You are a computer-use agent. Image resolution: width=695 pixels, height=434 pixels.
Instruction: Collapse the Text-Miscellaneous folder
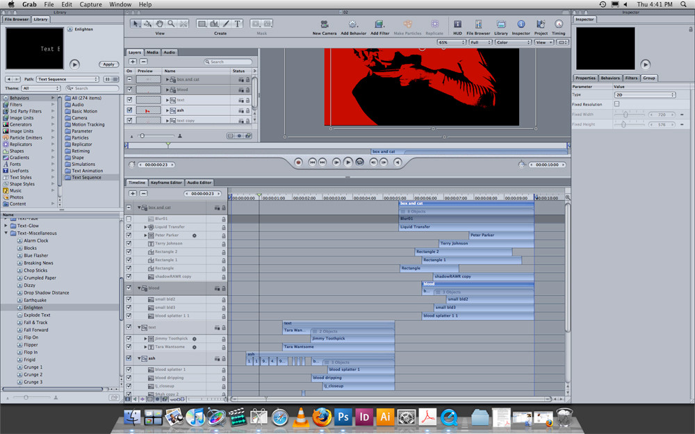(6, 233)
